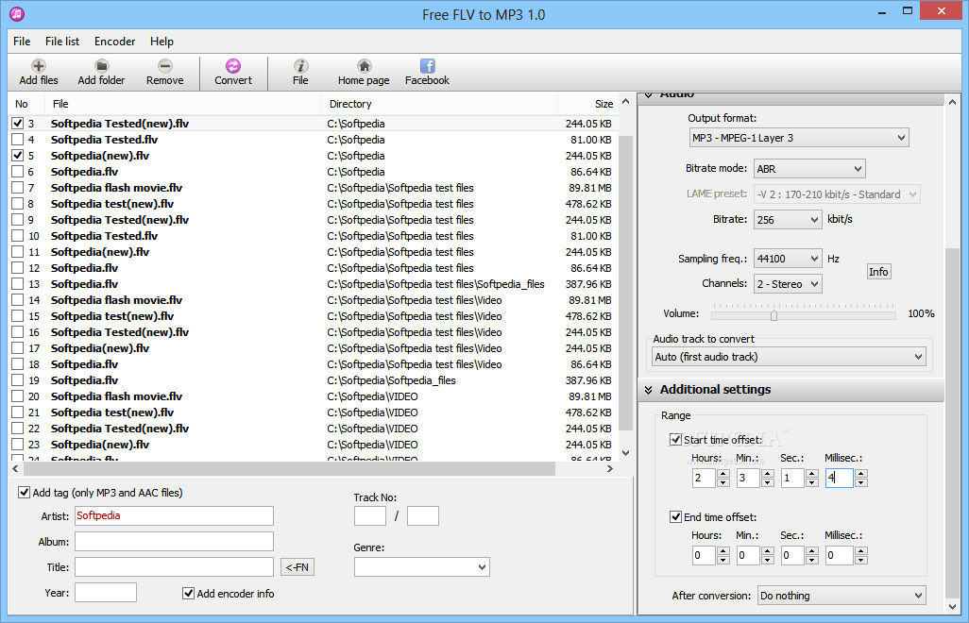Open the Genre dropdown
The width and height of the screenshot is (969, 623).
[x=422, y=566]
